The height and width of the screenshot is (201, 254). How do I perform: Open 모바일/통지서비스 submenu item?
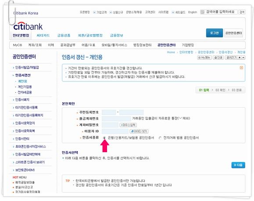(114, 45)
